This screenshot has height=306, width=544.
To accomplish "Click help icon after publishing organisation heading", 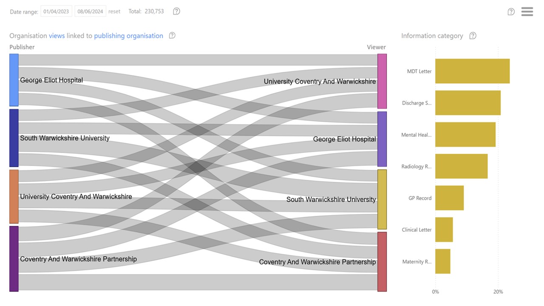I will tap(172, 36).
